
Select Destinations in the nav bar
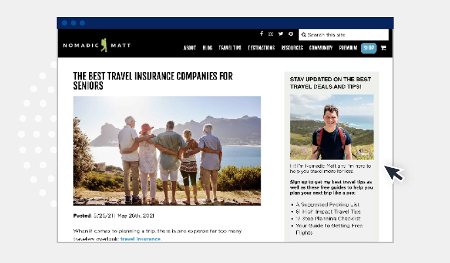pyautogui.click(x=261, y=48)
